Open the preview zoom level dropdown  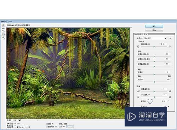pos(19,120)
